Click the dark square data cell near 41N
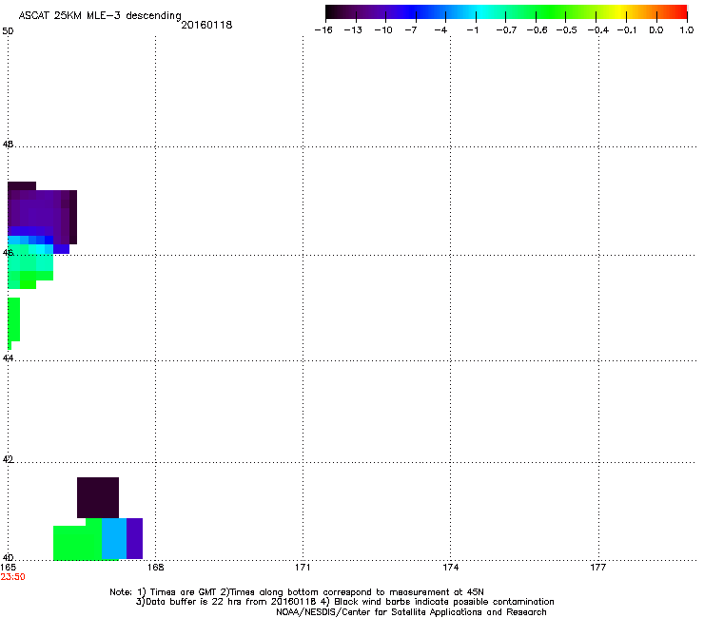 tap(98, 497)
